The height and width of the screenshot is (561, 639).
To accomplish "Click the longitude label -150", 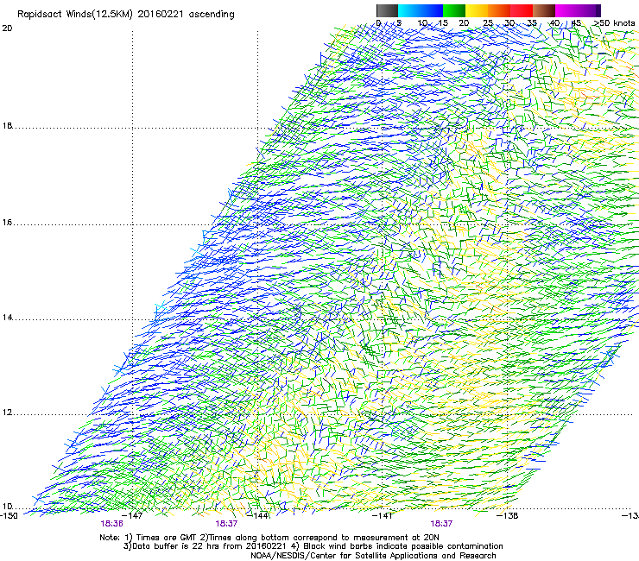I will point(9,516).
